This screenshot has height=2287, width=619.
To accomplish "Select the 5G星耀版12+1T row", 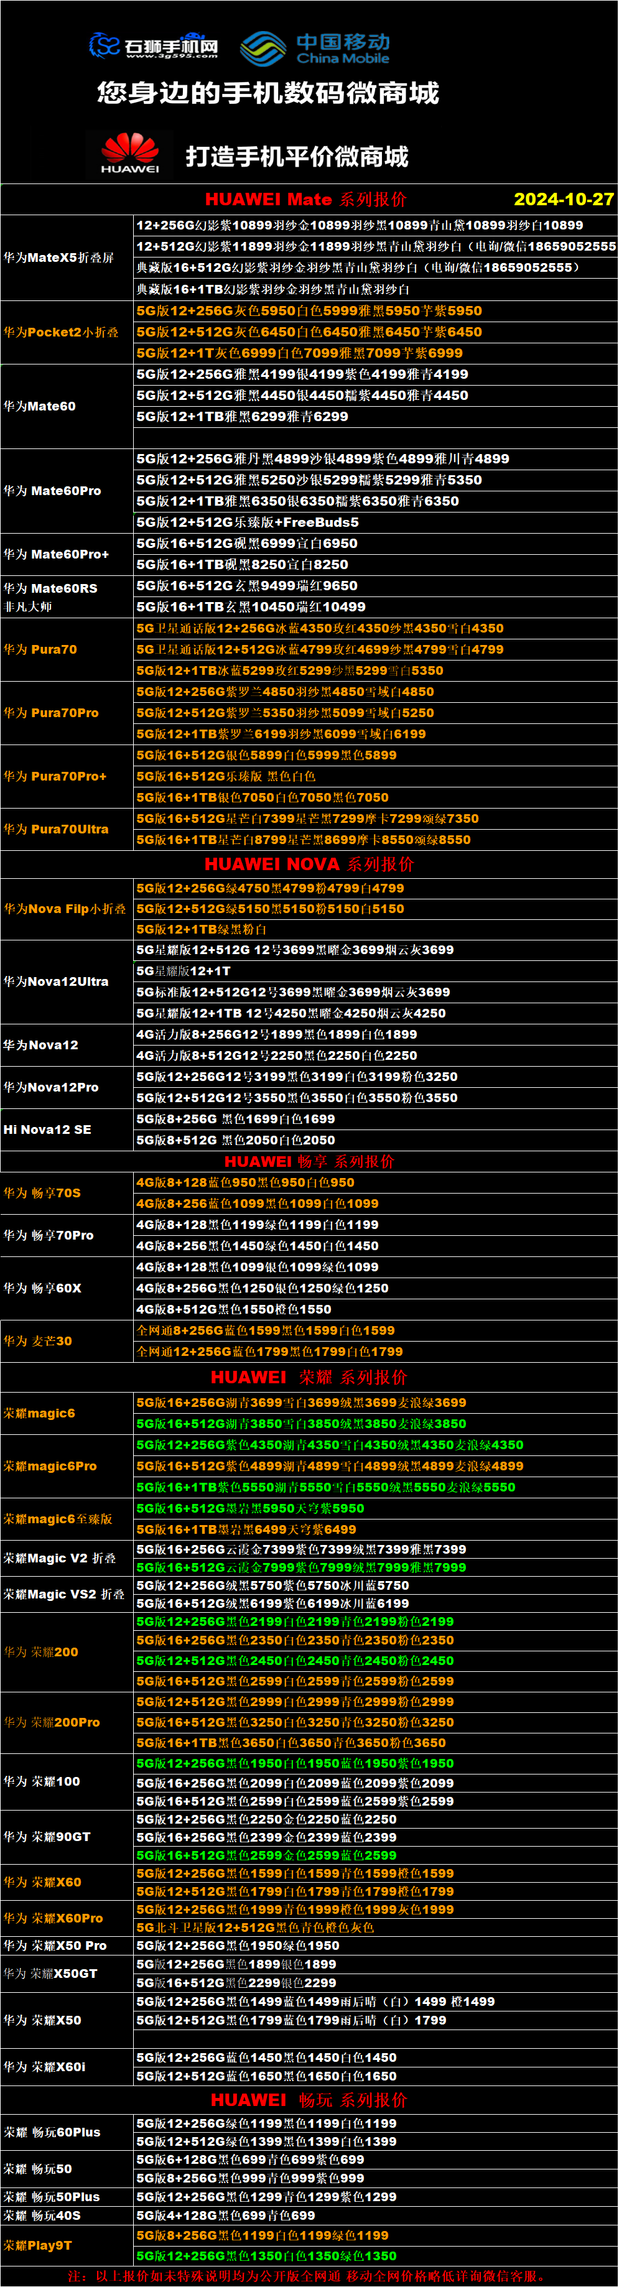I will click(376, 972).
